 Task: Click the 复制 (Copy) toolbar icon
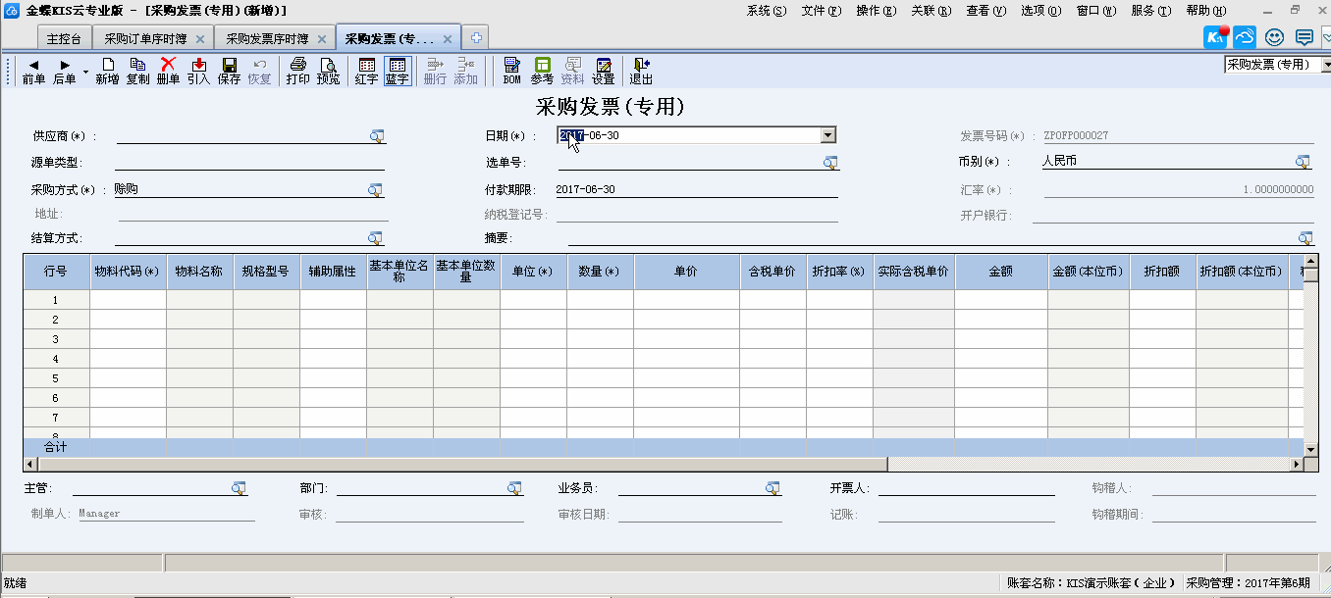point(137,71)
